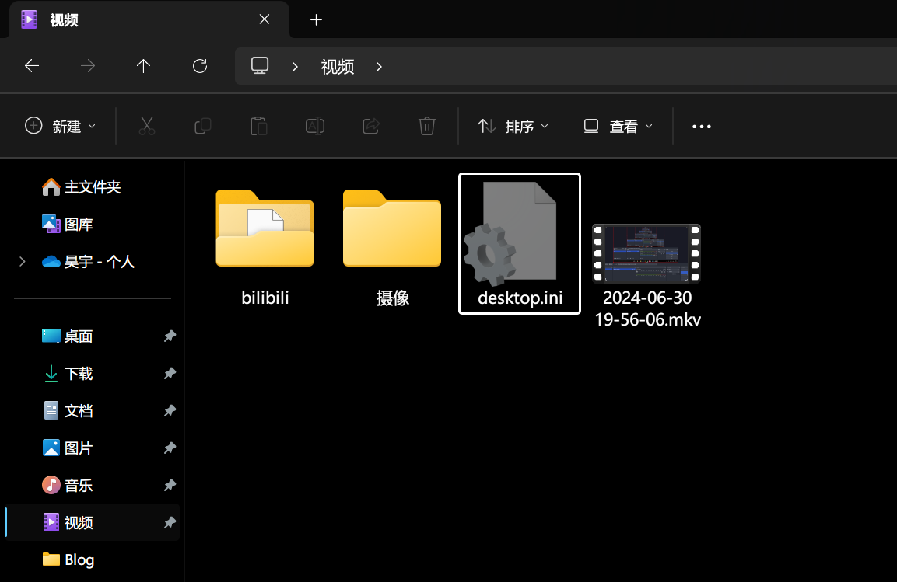Show more options via three dots
This screenshot has width=897, height=582.
tap(702, 127)
